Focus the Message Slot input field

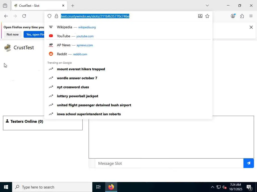tap(169, 163)
